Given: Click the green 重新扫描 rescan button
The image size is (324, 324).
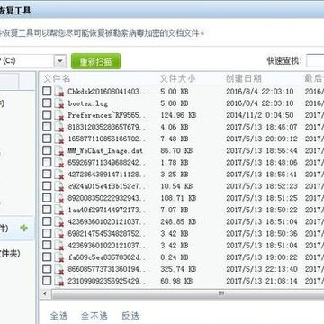Looking at the screenshot, I should click(96, 61).
